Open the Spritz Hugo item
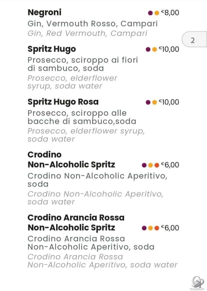Image resolution: width=207 pixels, height=291 pixels. pos(52,49)
